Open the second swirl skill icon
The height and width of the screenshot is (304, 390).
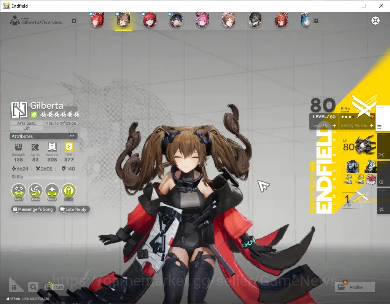pos(35,191)
